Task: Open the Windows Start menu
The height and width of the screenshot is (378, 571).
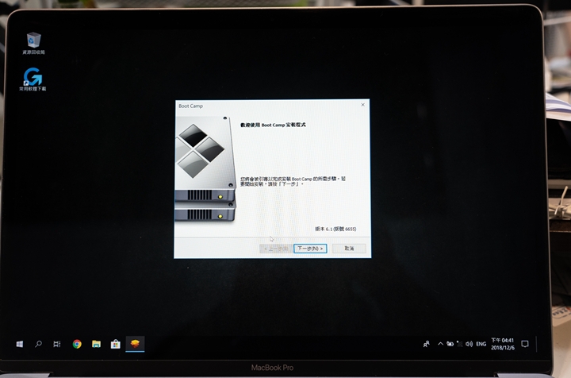Action: pyautogui.click(x=20, y=344)
